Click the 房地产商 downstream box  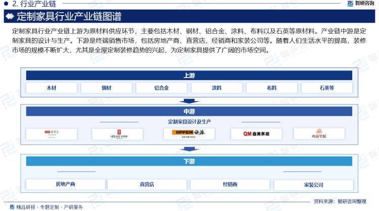coord(66,184)
